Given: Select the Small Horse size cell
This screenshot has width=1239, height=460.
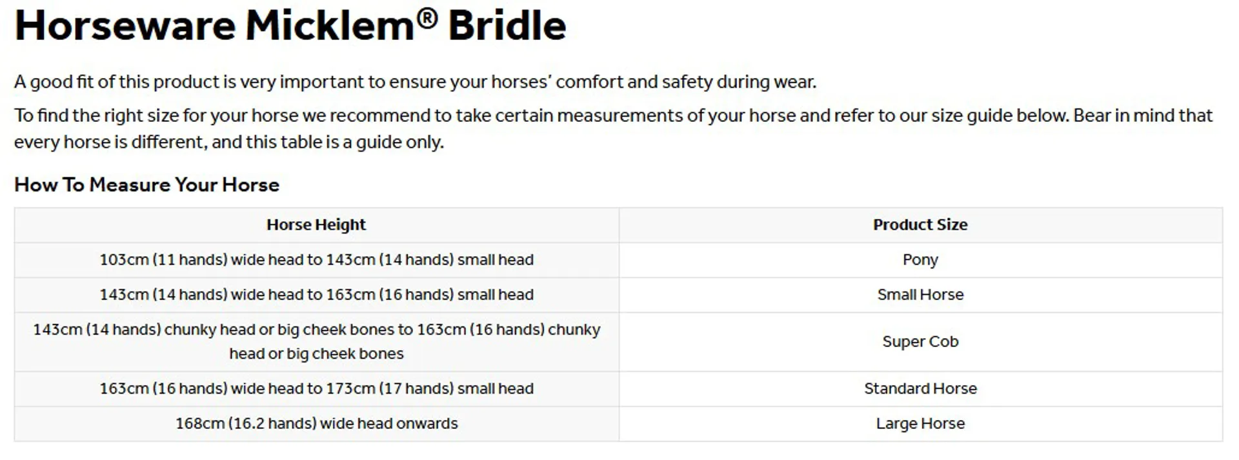Looking at the screenshot, I should point(920,295).
